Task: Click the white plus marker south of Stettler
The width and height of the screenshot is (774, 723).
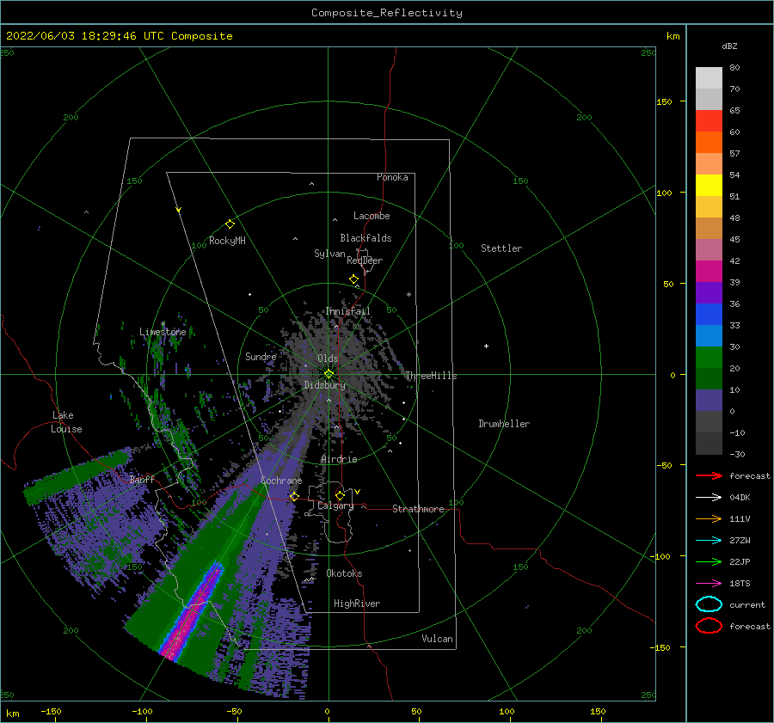Action: pos(486,346)
